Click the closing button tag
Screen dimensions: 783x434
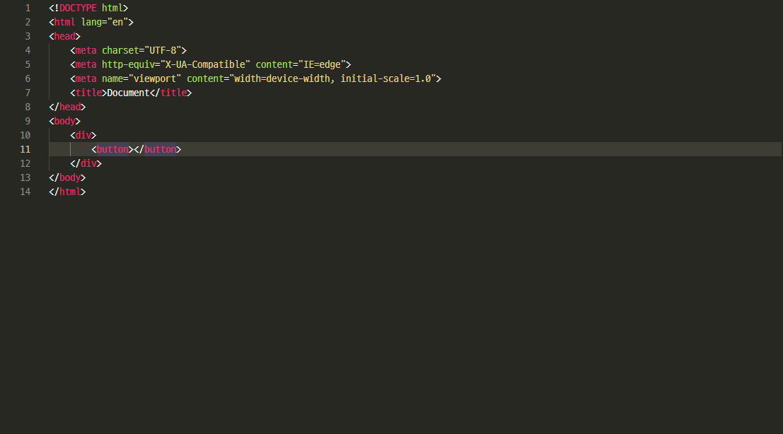point(158,149)
